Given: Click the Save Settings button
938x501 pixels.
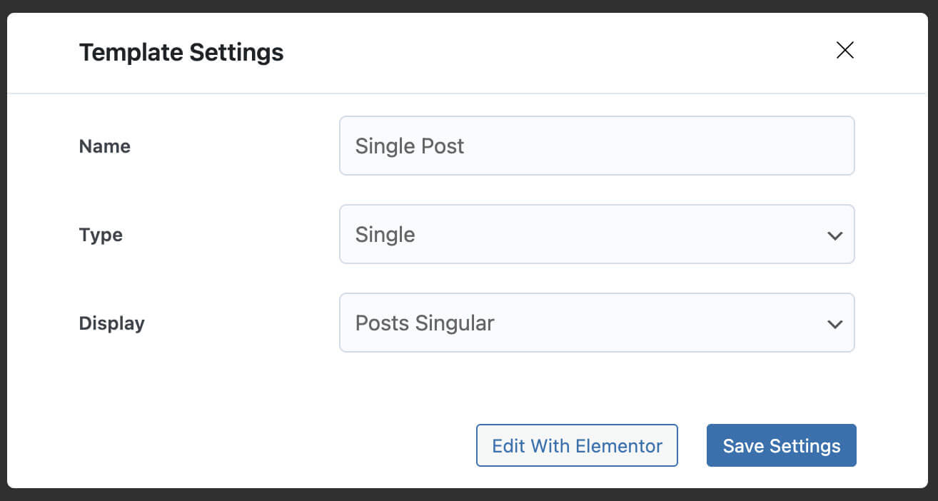Looking at the screenshot, I should [x=781, y=446].
